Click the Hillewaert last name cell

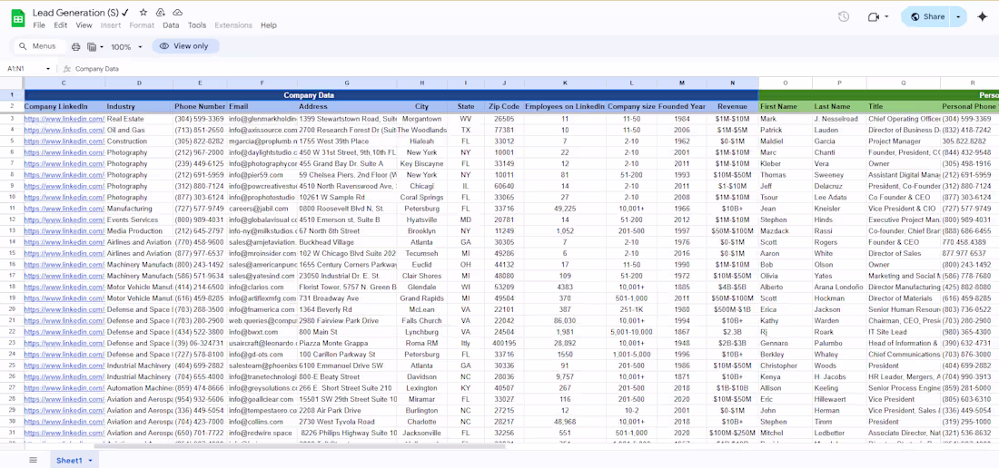click(839, 399)
